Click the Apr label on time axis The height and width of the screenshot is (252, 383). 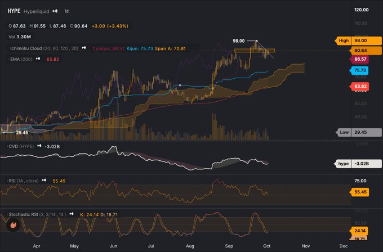(37, 246)
